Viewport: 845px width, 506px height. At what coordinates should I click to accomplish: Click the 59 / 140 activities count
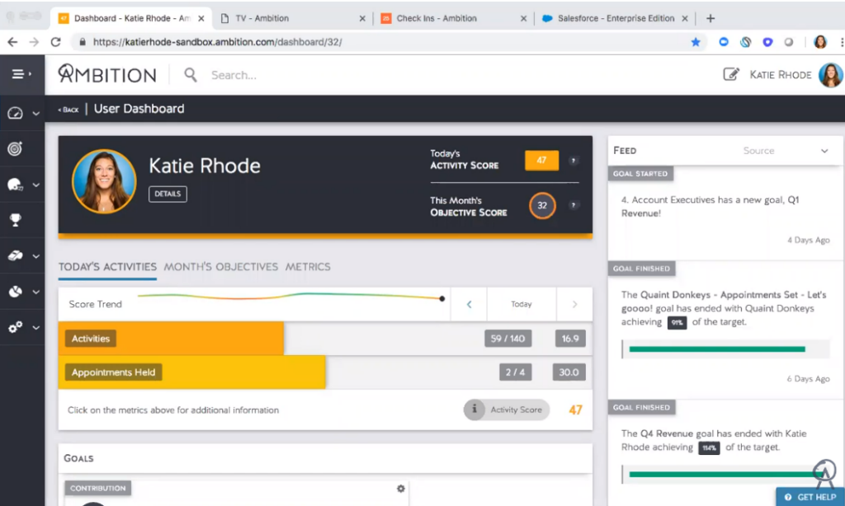(507, 339)
